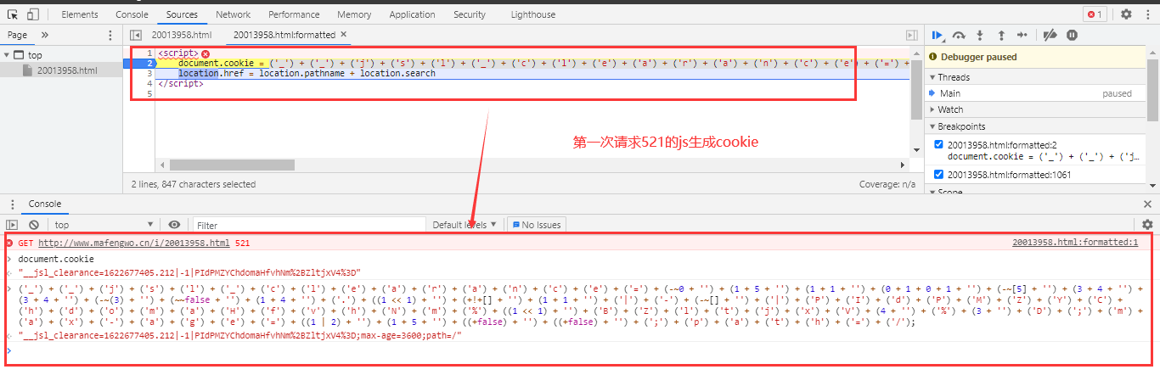The image size is (1160, 375).
Task: Uncheck the breakpoint at 20013958.html:formatted:2
Action: click(x=938, y=144)
